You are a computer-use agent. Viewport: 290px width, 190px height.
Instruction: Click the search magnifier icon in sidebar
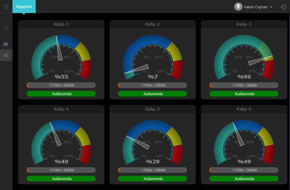point(6,28)
